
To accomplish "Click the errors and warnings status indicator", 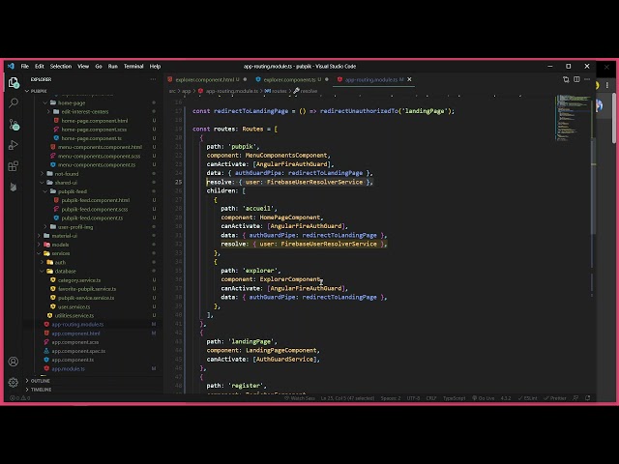I will coord(19,398).
